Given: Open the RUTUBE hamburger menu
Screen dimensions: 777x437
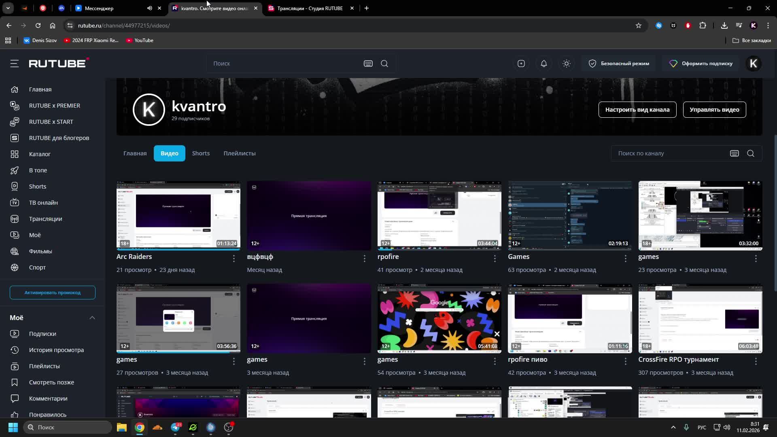Looking at the screenshot, I should click(x=15, y=64).
